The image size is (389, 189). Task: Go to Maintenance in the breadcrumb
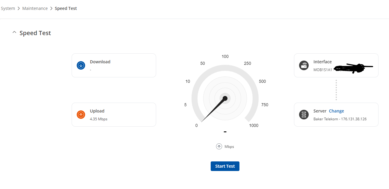(x=35, y=8)
